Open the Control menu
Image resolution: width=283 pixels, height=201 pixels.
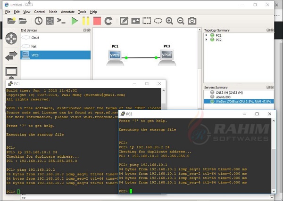tap(40, 12)
